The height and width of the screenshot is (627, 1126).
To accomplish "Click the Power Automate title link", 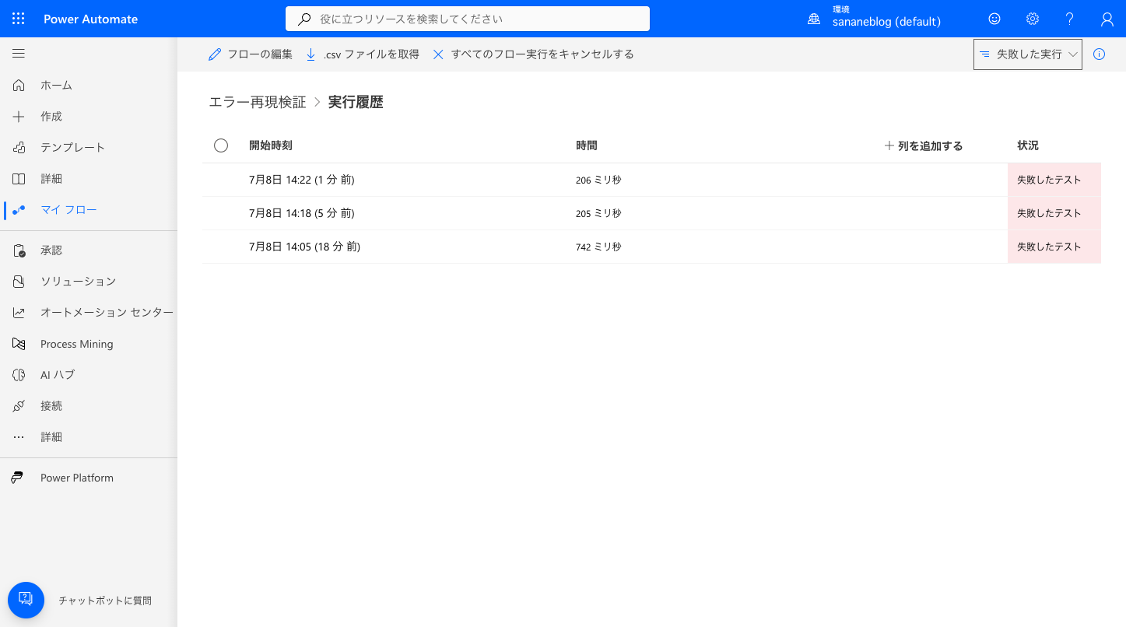I will tap(90, 19).
